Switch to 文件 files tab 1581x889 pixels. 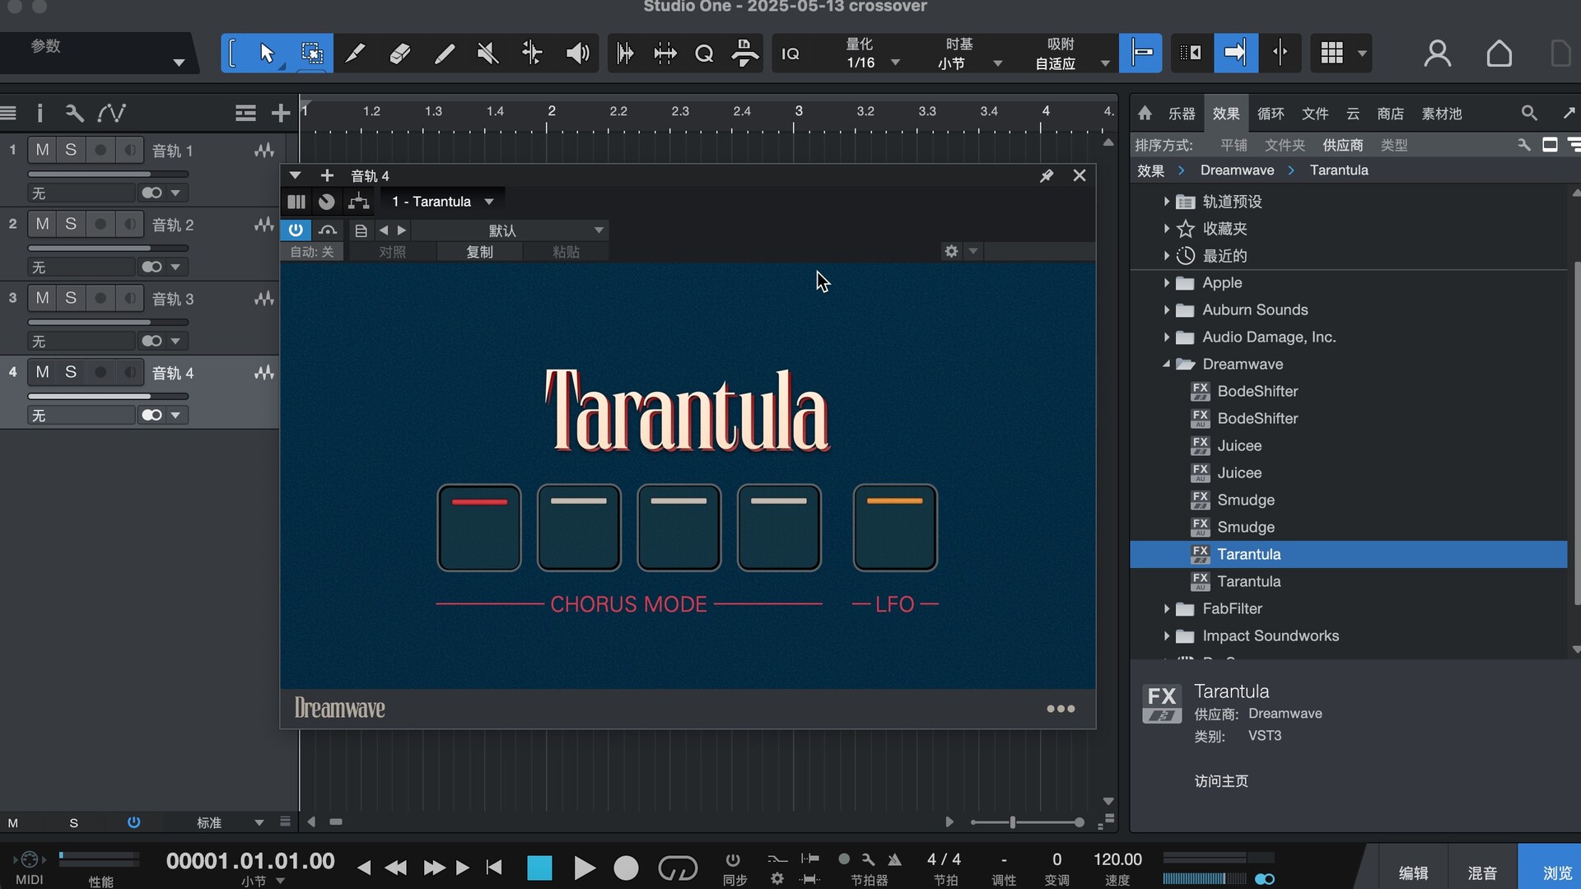click(1315, 114)
